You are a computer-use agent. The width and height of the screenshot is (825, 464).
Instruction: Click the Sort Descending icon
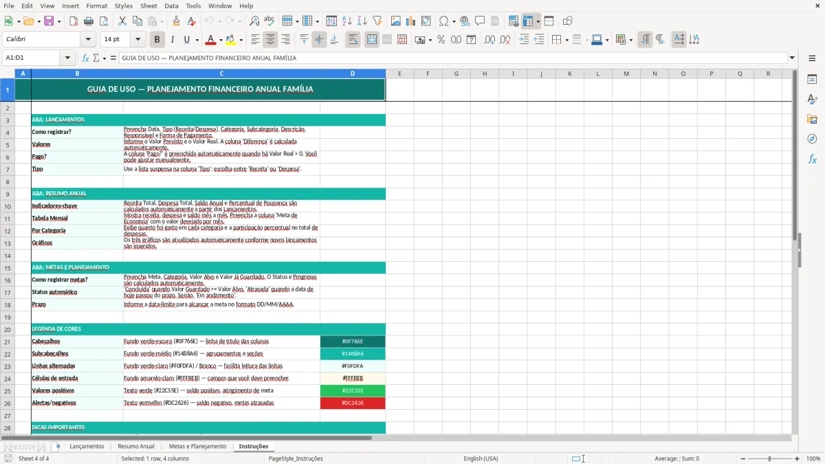pyautogui.click(x=362, y=21)
